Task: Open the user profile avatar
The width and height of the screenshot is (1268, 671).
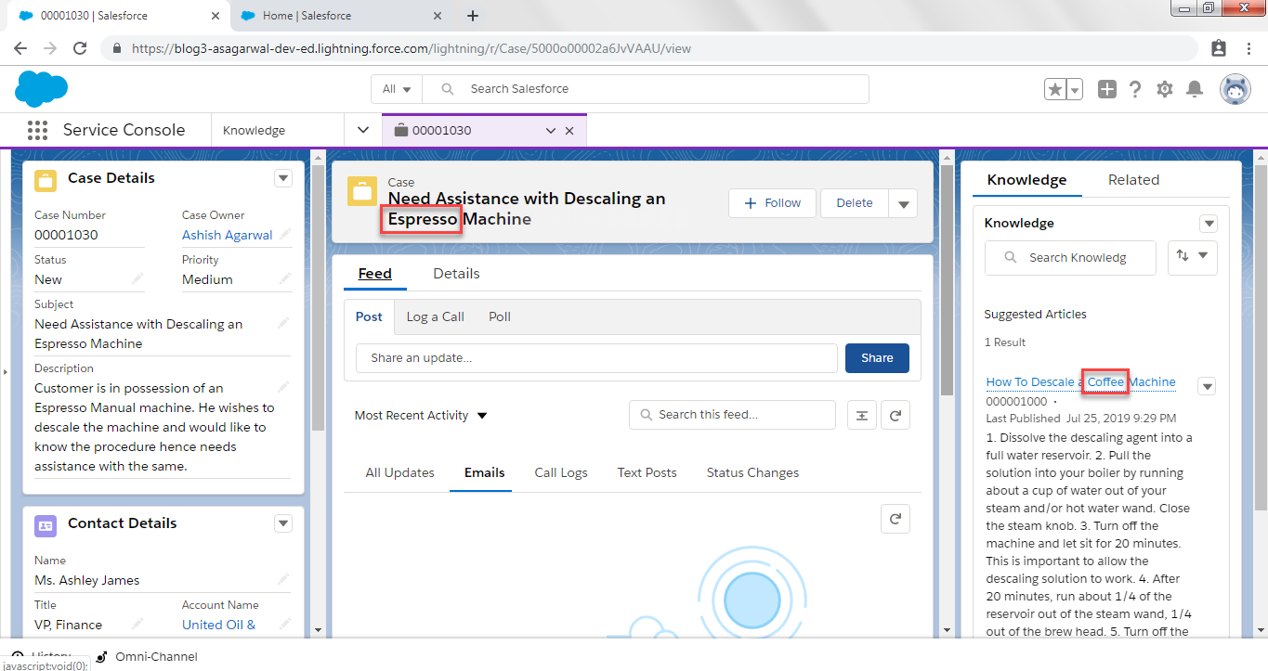Action: pos(1235,89)
